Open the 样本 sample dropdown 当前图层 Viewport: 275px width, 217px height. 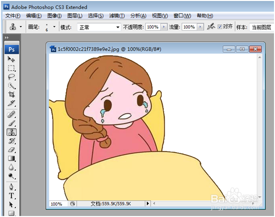[262, 27]
